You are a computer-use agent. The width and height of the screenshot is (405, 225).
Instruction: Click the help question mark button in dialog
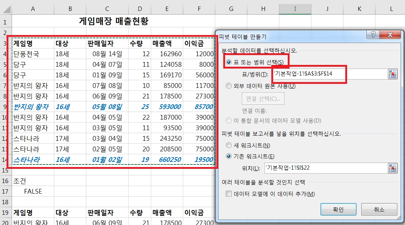coord(373,35)
